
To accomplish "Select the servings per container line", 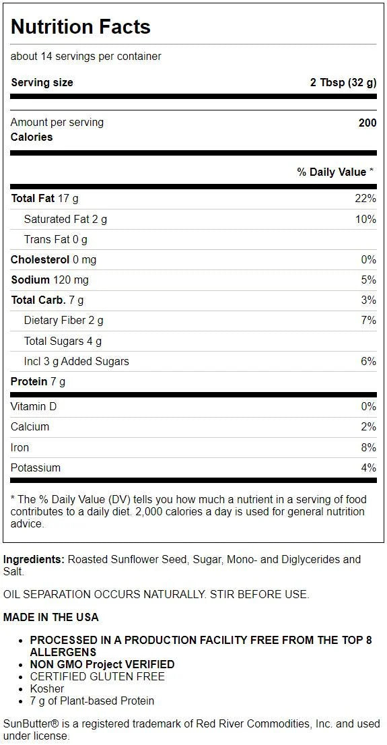I will click(x=86, y=57).
